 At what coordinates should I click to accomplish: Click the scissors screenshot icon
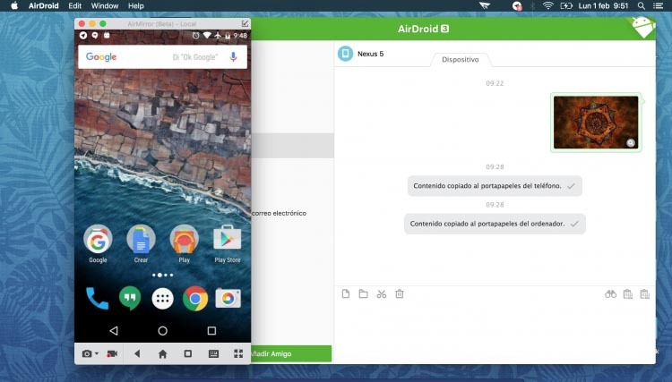382,293
